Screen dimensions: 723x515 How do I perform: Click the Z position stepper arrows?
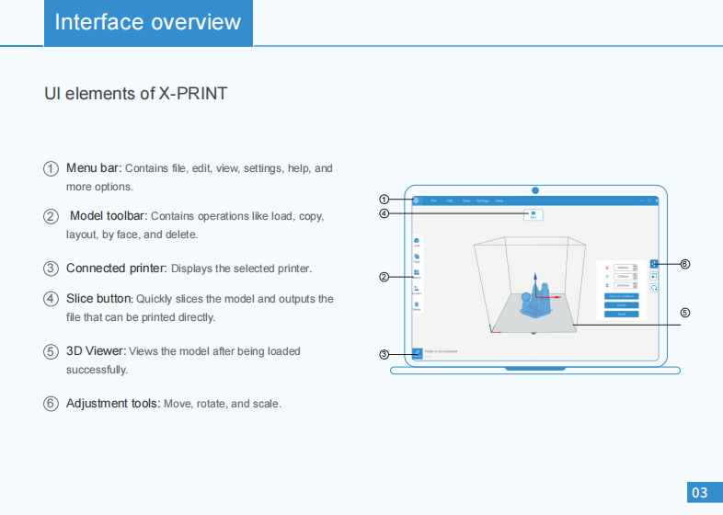pyautogui.click(x=635, y=285)
